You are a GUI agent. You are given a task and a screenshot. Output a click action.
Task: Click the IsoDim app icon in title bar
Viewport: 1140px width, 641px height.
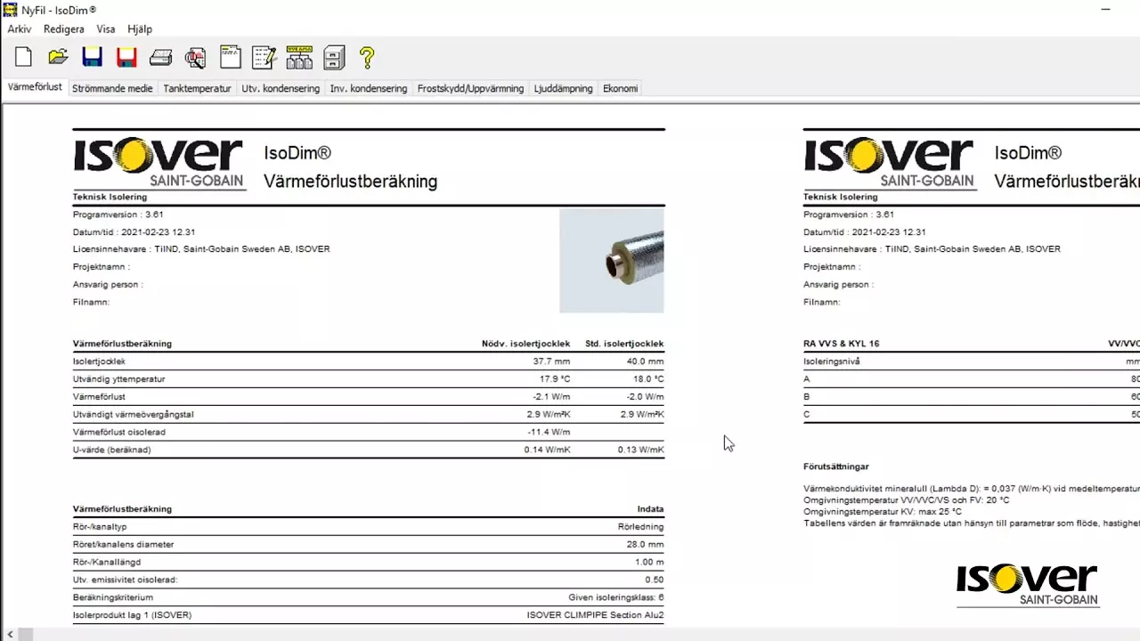pyautogui.click(x=10, y=10)
